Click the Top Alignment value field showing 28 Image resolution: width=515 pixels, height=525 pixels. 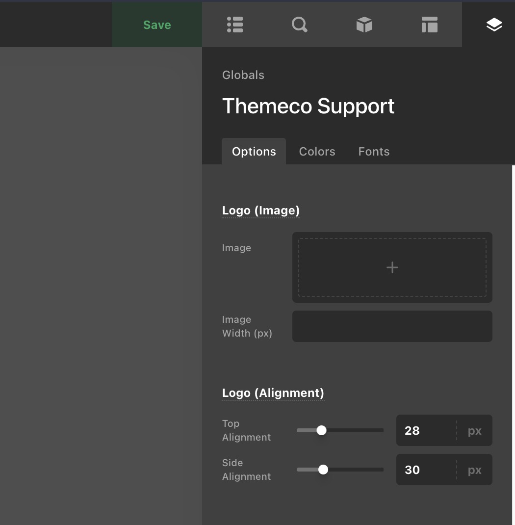(425, 431)
